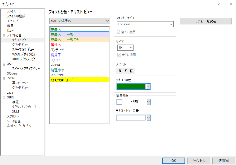Viewport: 236px width, 165px height.
Task: Collapse the XBRL tree node
Action: coord(4,97)
